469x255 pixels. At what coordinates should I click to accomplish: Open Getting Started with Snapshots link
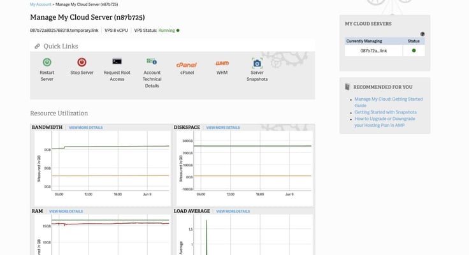tap(386, 112)
